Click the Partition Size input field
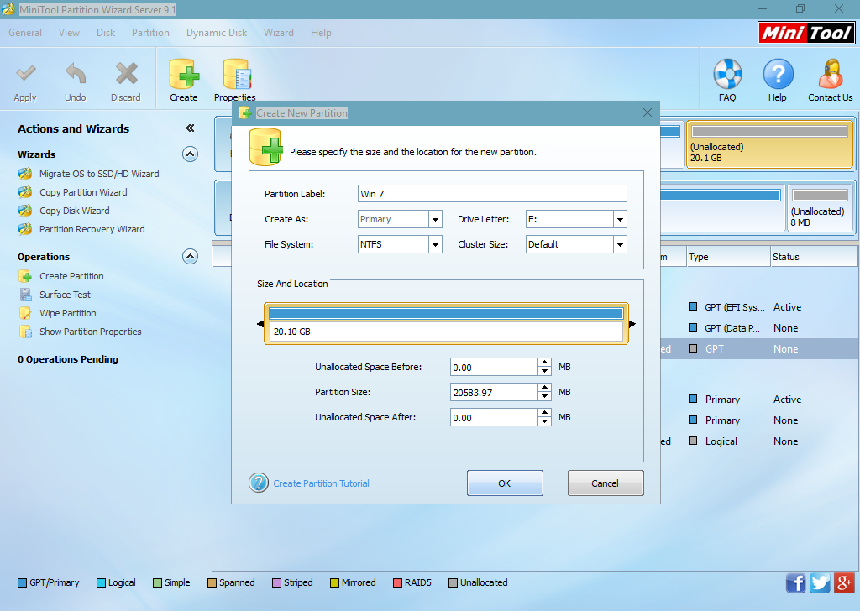The width and height of the screenshot is (860, 611). (x=494, y=392)
